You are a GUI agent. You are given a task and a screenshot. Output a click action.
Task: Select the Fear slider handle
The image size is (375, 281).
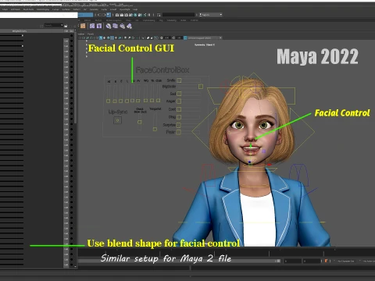[179, 132]
